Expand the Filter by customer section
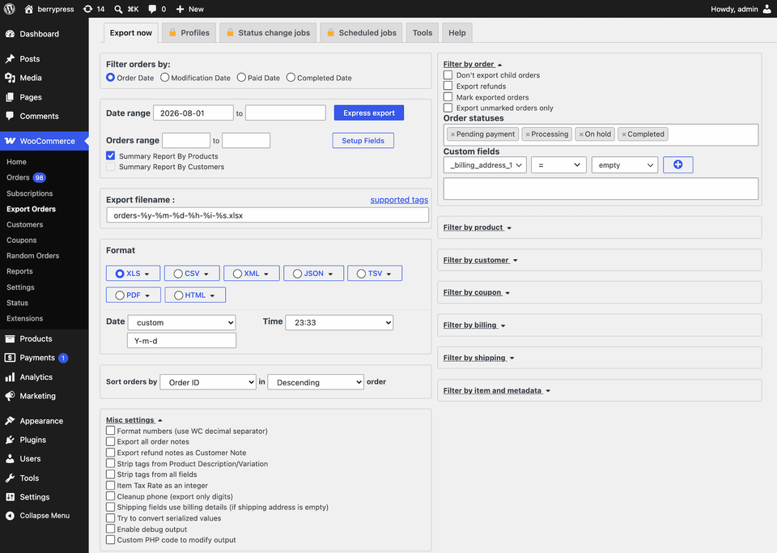Screen dimensions: 777x553 point(480,260)
